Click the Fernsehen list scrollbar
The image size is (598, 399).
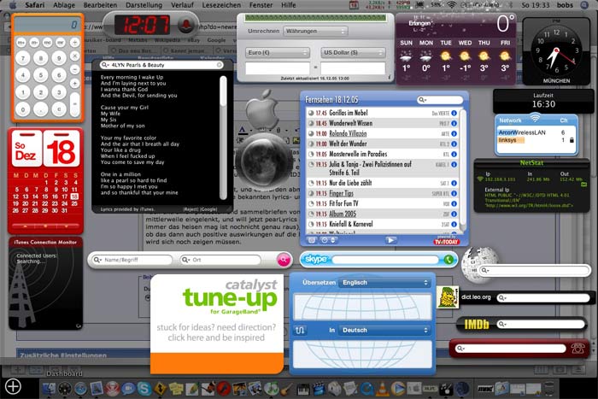point(463,171)
